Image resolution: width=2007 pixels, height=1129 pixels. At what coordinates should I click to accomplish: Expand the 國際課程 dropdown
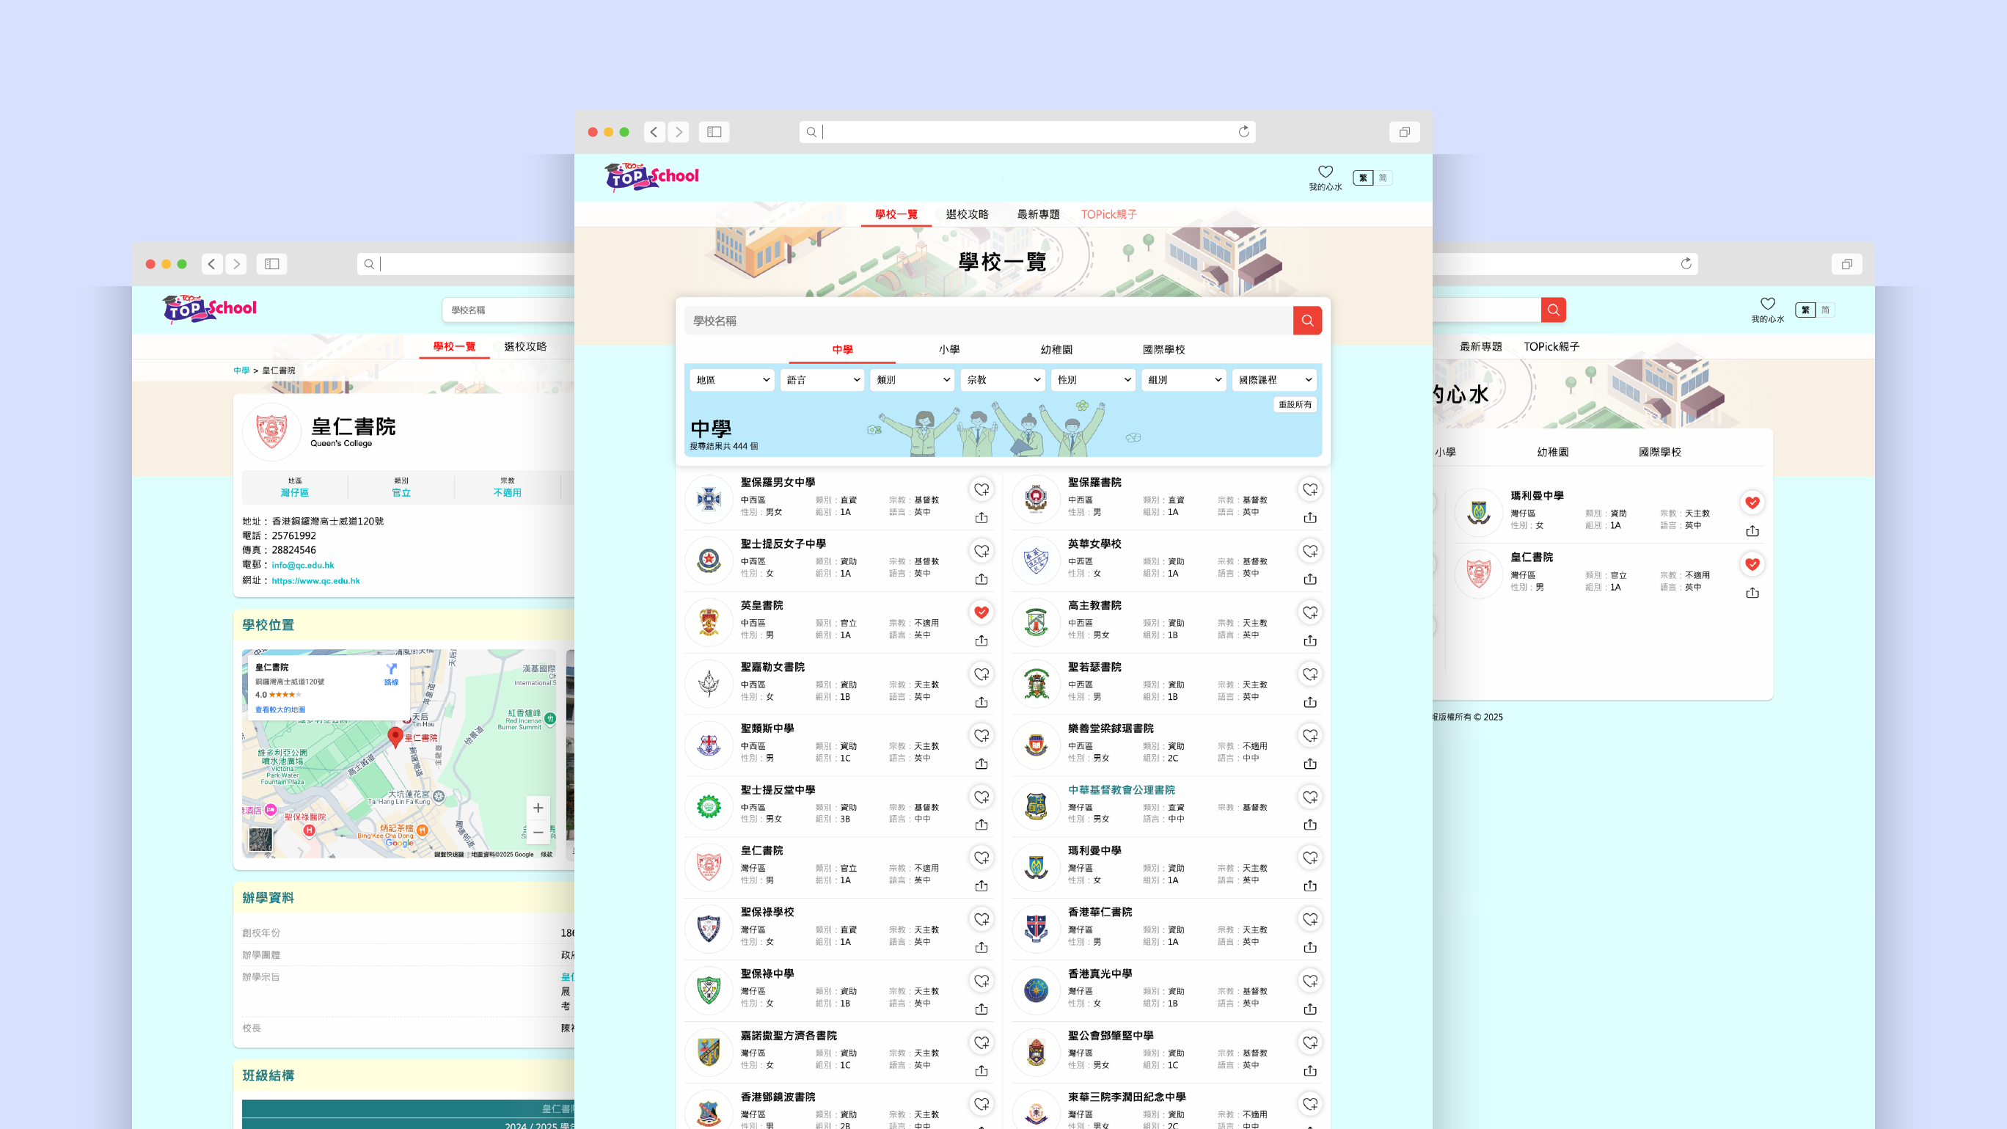click(1274, 380)
